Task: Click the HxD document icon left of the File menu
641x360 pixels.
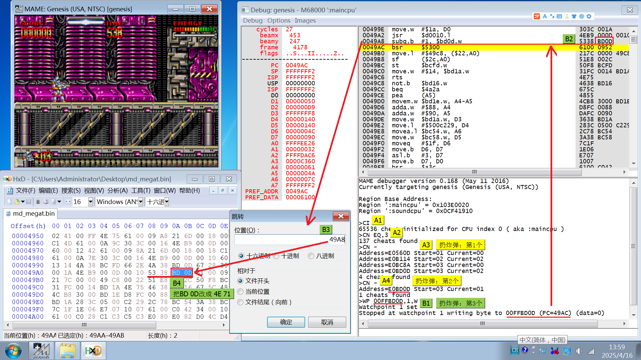Action: [10, 190]
